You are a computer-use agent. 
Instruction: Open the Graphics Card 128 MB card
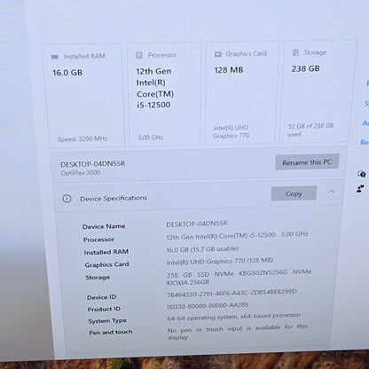point(242,93)
